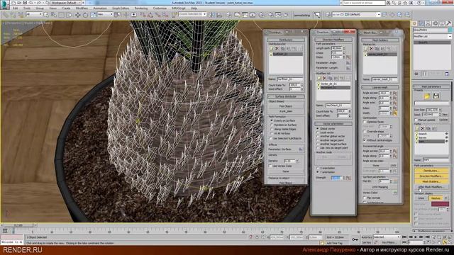Delete path with X icon in Paths

coord(423,128)
